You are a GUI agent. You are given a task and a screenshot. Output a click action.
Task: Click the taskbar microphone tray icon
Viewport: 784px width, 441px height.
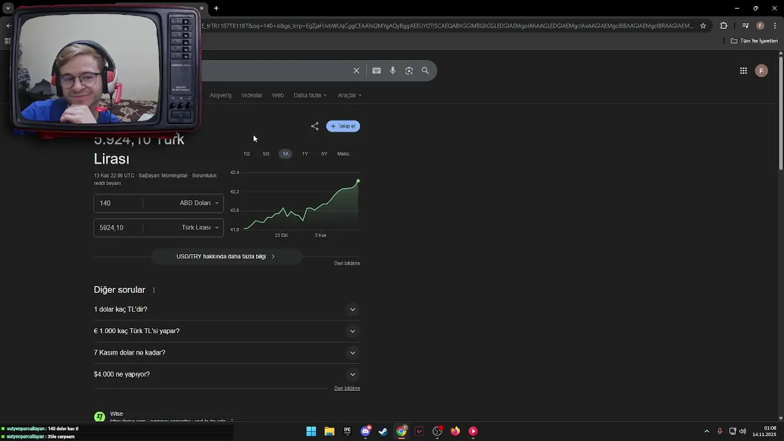coord(720,431)
